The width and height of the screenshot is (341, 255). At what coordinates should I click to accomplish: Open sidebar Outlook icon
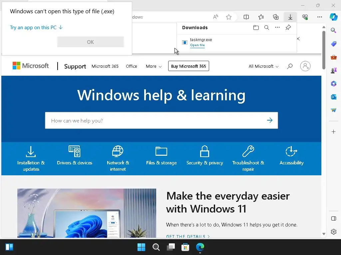coord(333,97)
